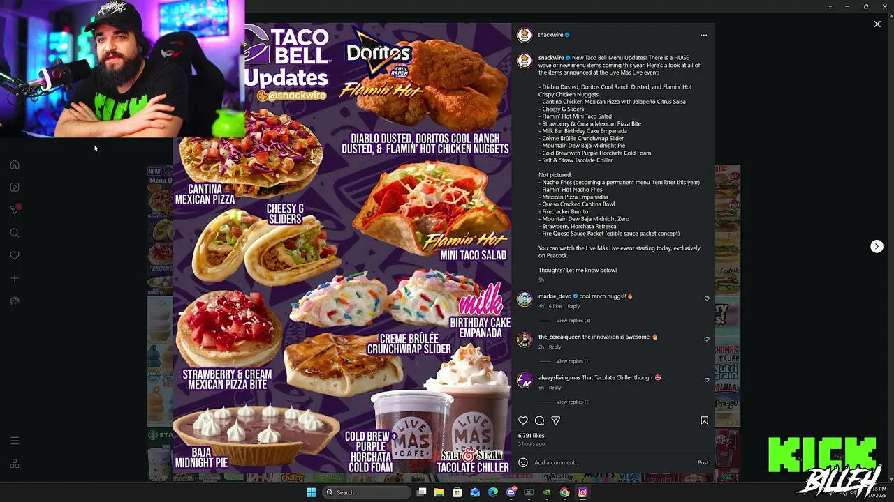Open snackwire avatar in the post header

tap(524, 35)
